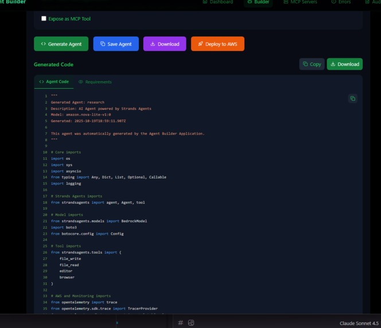Click the 'import asyncio' code line
This screenshot has height=328, width=381.
[x=66, y=171]
